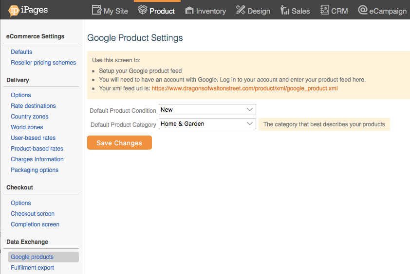Open the Delivery Options link
Image resolution: width=410 pixels, height=274 pixels.
20,95
